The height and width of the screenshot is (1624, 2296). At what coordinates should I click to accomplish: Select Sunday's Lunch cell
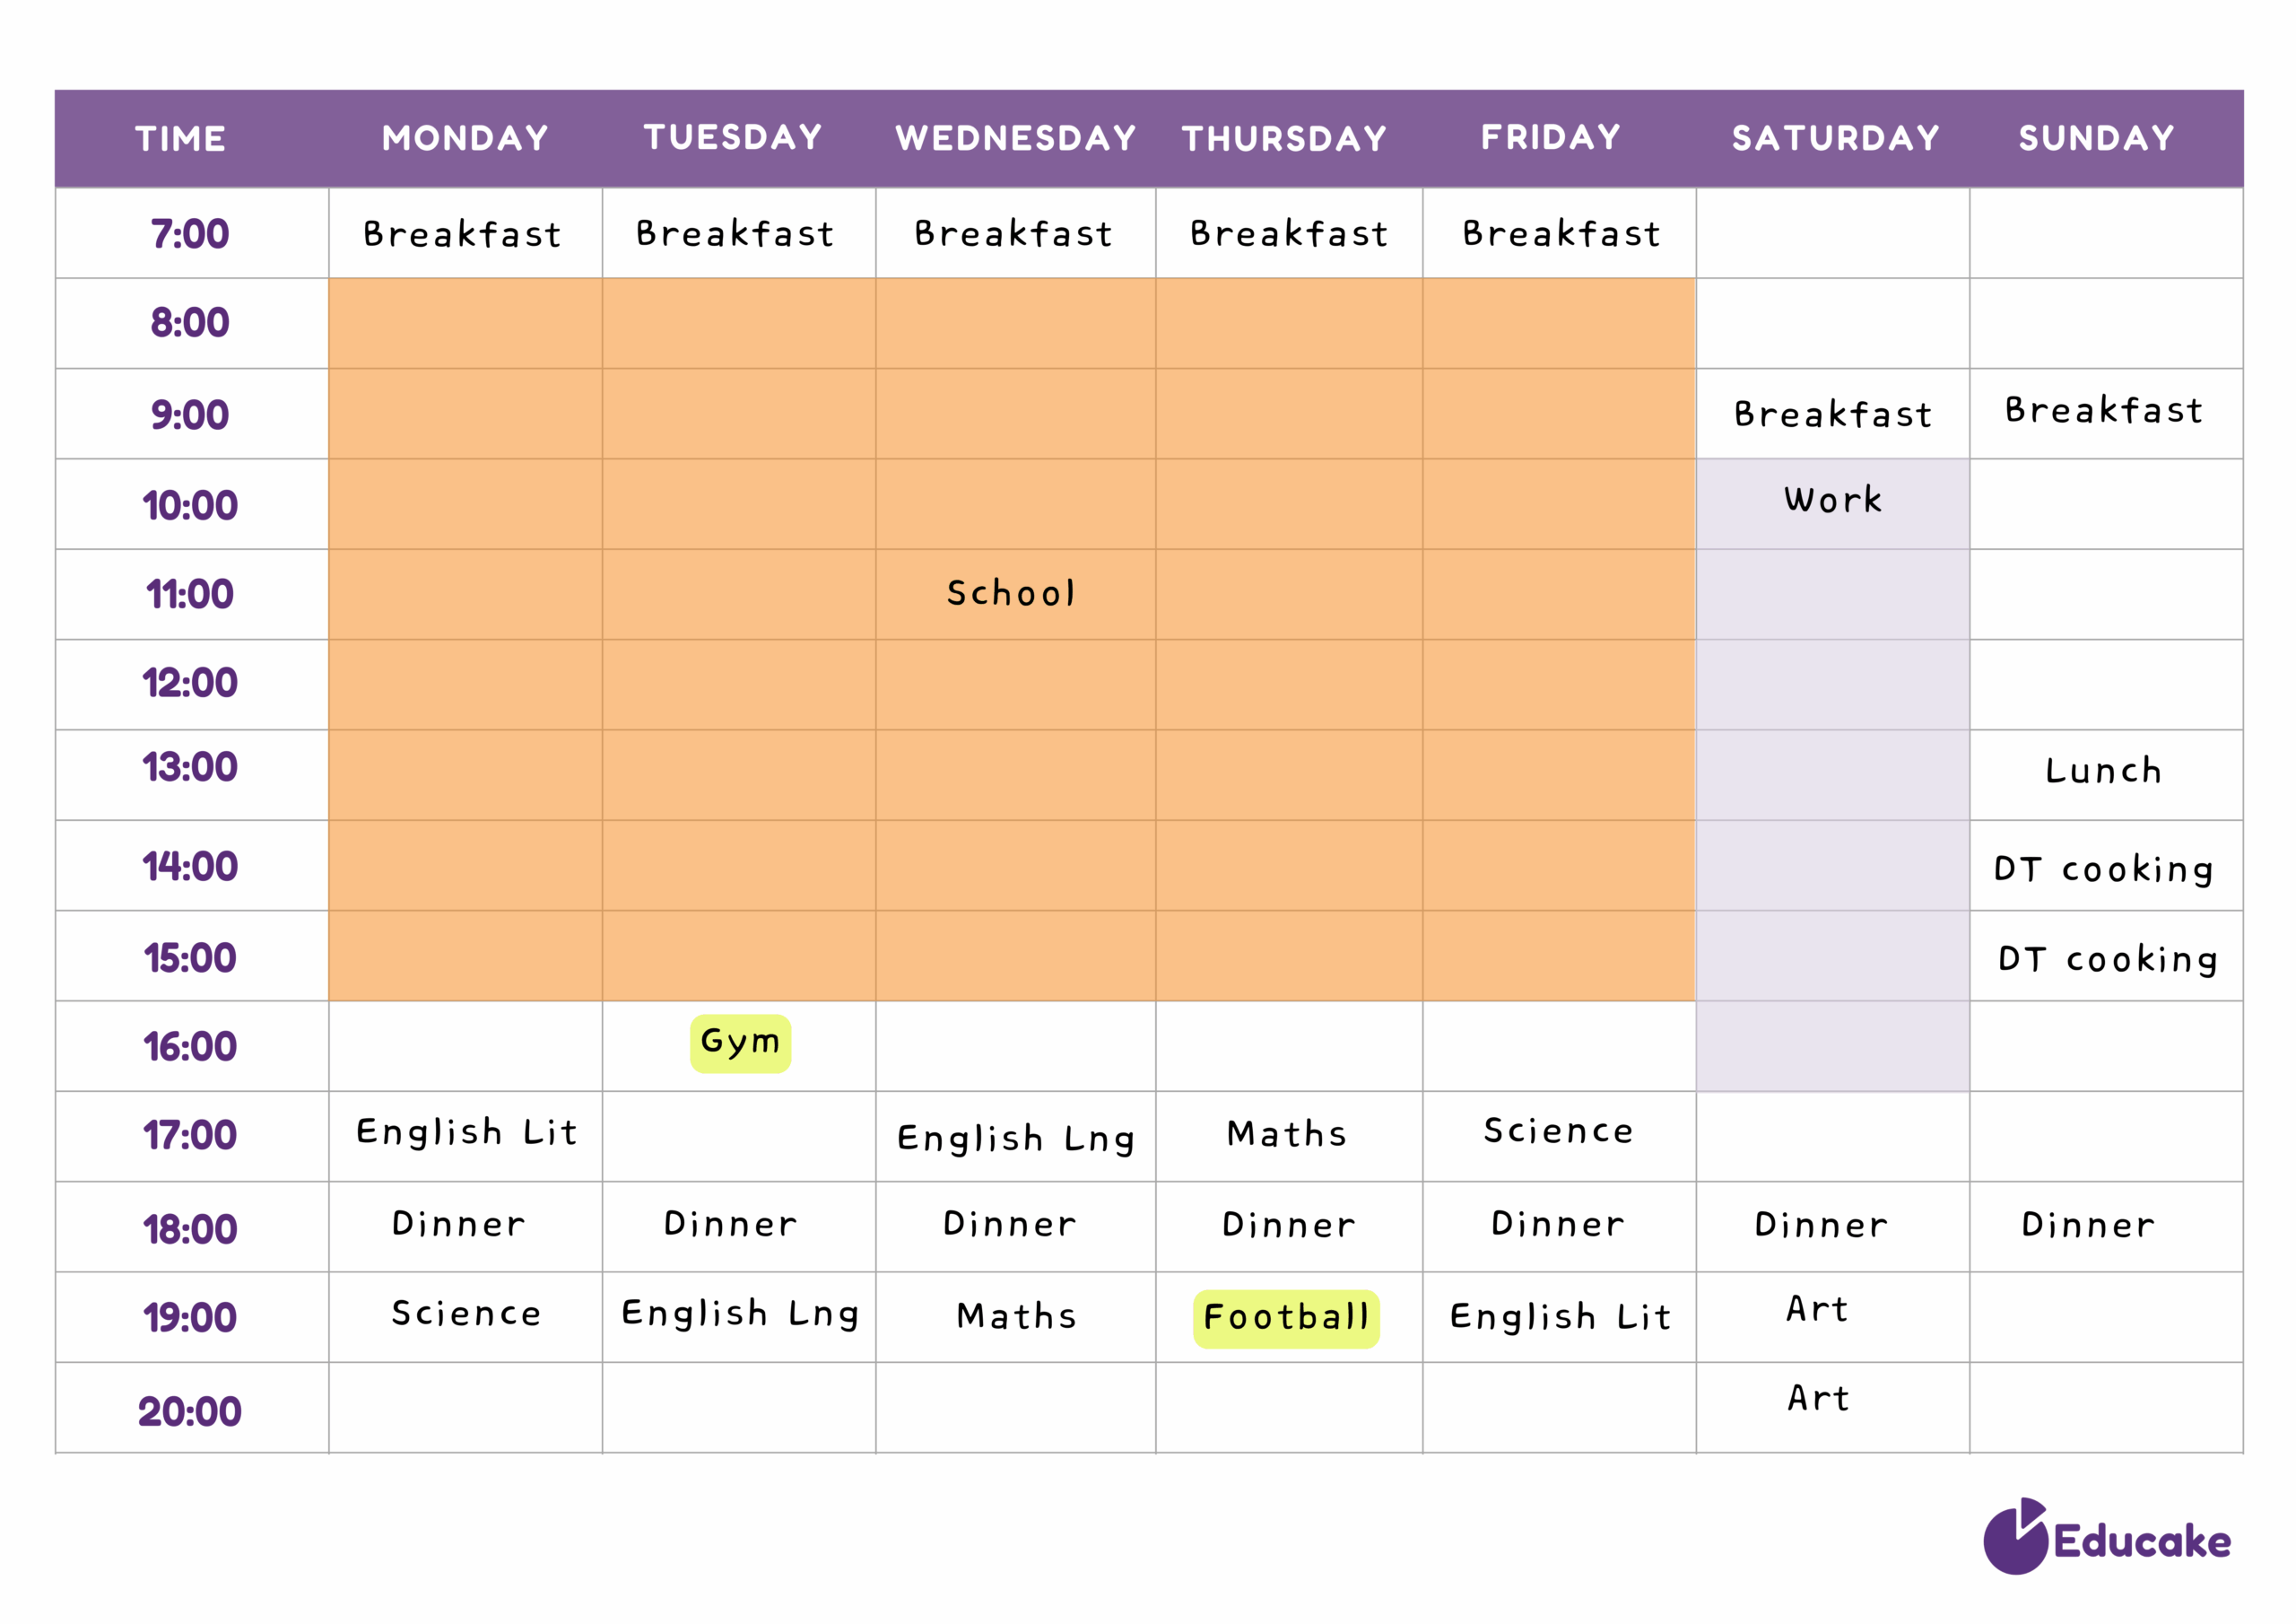(2103, 771)
